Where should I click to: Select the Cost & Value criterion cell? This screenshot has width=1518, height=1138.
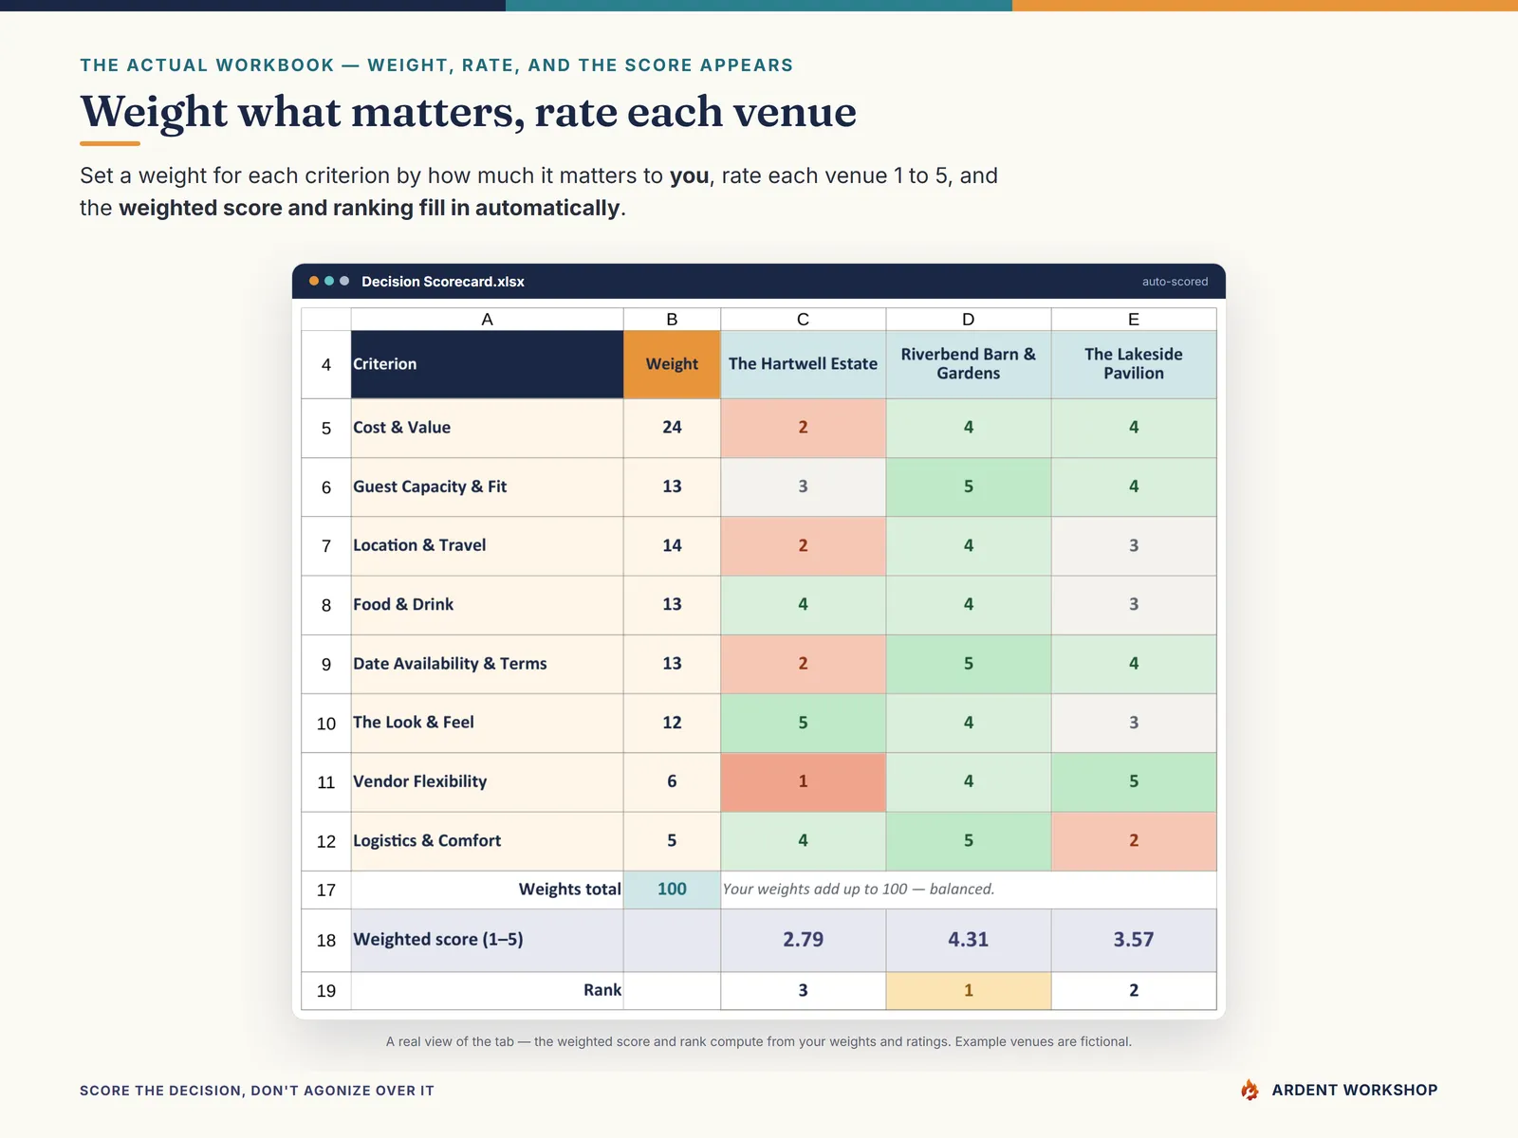(487, 428)
